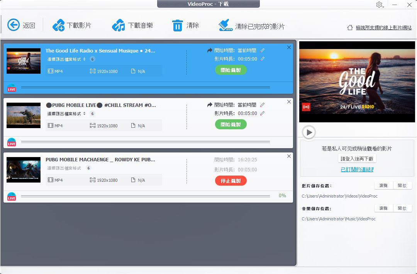Screen dimensions: 417x274
Task: Select the PUBG CHILL STREAM video thumbnail
Action: coord(24,115)
